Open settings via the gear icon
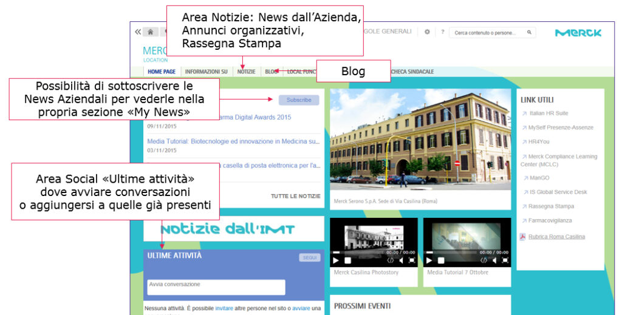Image resolution: width=622 pixels, height=315 pixels. coord(427,32)
